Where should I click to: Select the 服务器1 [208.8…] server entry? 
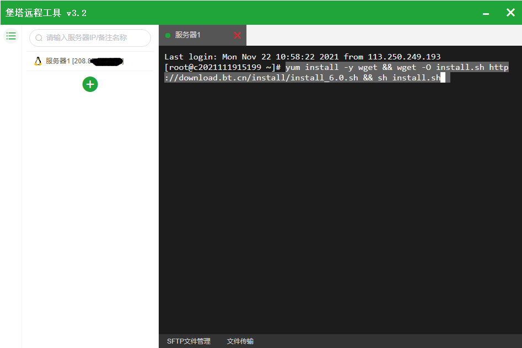[x=90, y=61]
